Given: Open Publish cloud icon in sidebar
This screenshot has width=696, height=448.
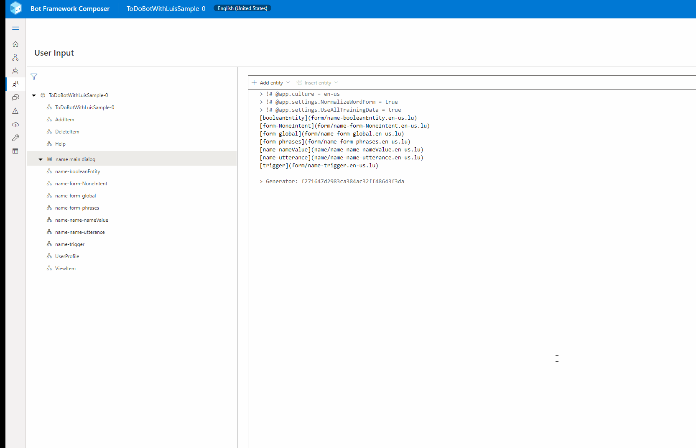Looking at the screenshot, I should (x=15, y=124).
